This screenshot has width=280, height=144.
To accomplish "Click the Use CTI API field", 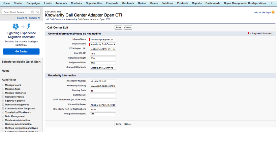I will (103, 53).
